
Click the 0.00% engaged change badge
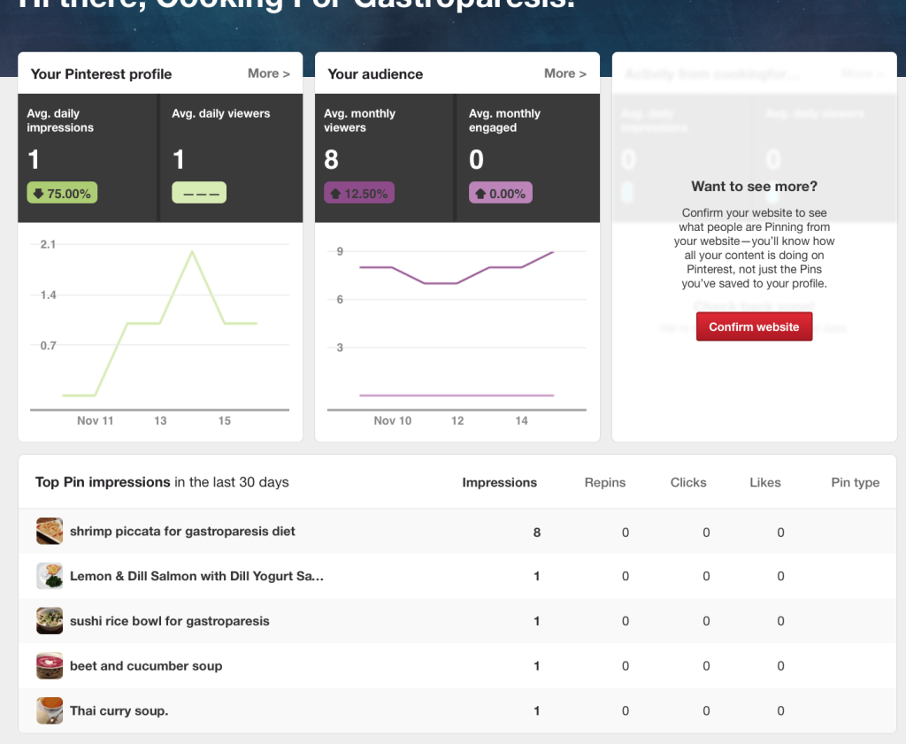501,193
